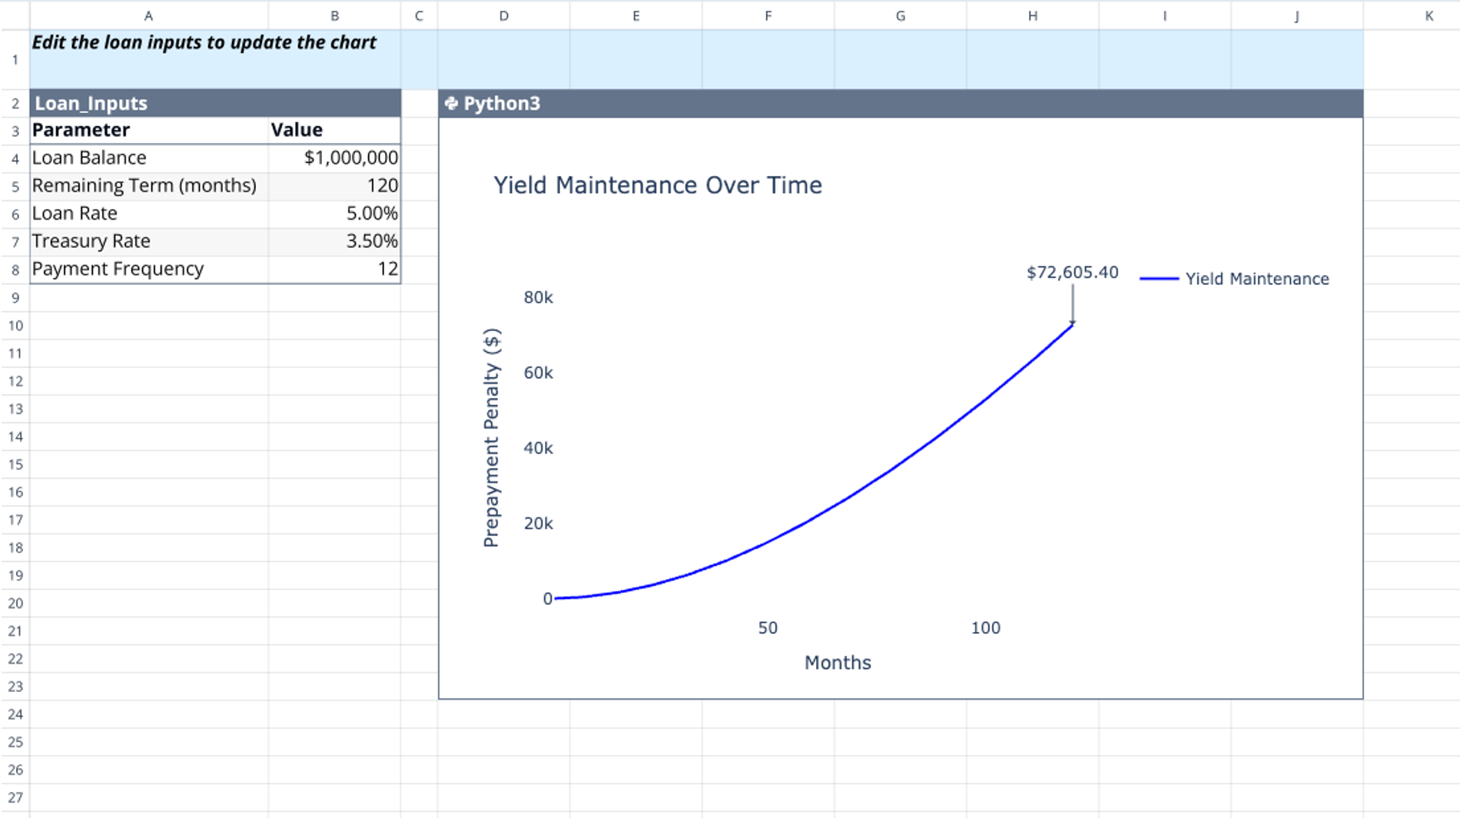Click the $72,605.40 chart annotation

pyautogui.click(x=1072, y=273)
